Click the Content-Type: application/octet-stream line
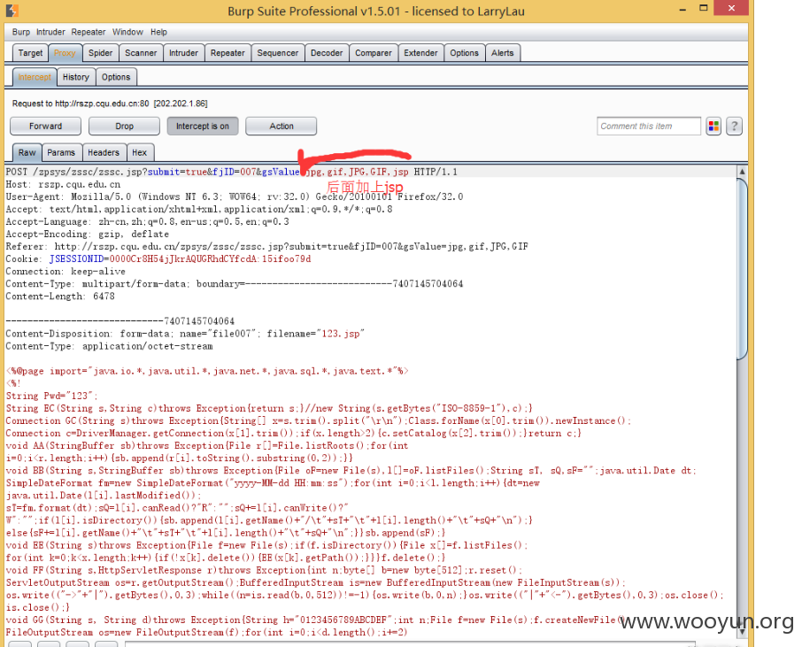The image size is (802, 647). coord(109,346)
